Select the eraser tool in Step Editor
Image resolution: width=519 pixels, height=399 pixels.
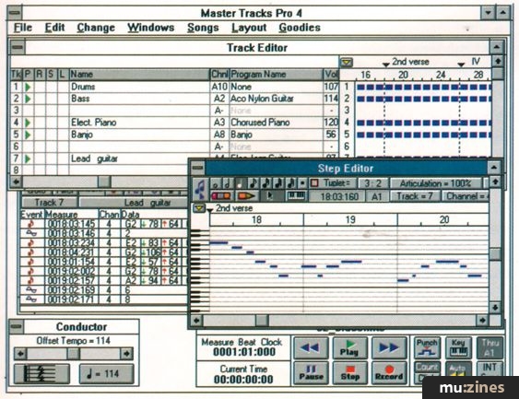pos(221,196)
